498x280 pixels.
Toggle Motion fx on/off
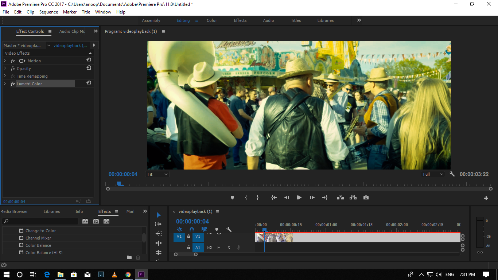coord(13,61)
